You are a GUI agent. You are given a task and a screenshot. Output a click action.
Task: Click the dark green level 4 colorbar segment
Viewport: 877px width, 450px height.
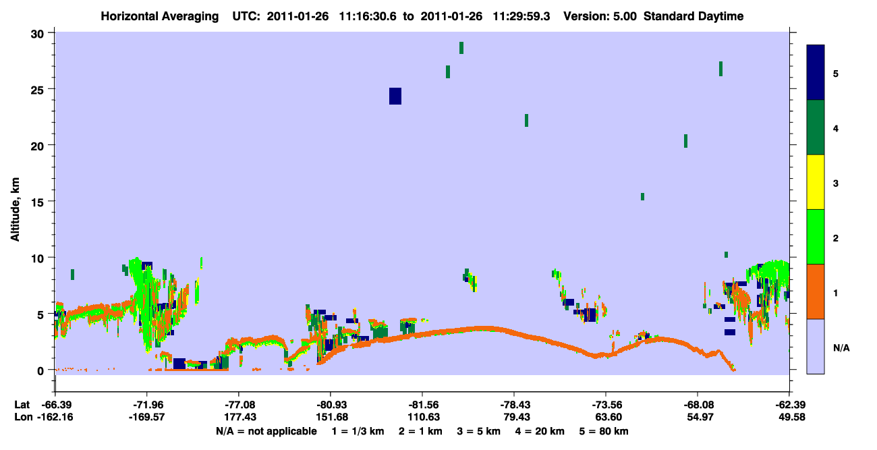tap(816, 128)
